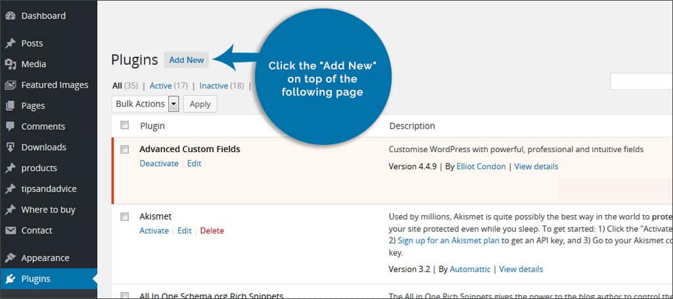Click the Comments bubble icon
This screenshot has width=673, height=299.
pos(11,127)
